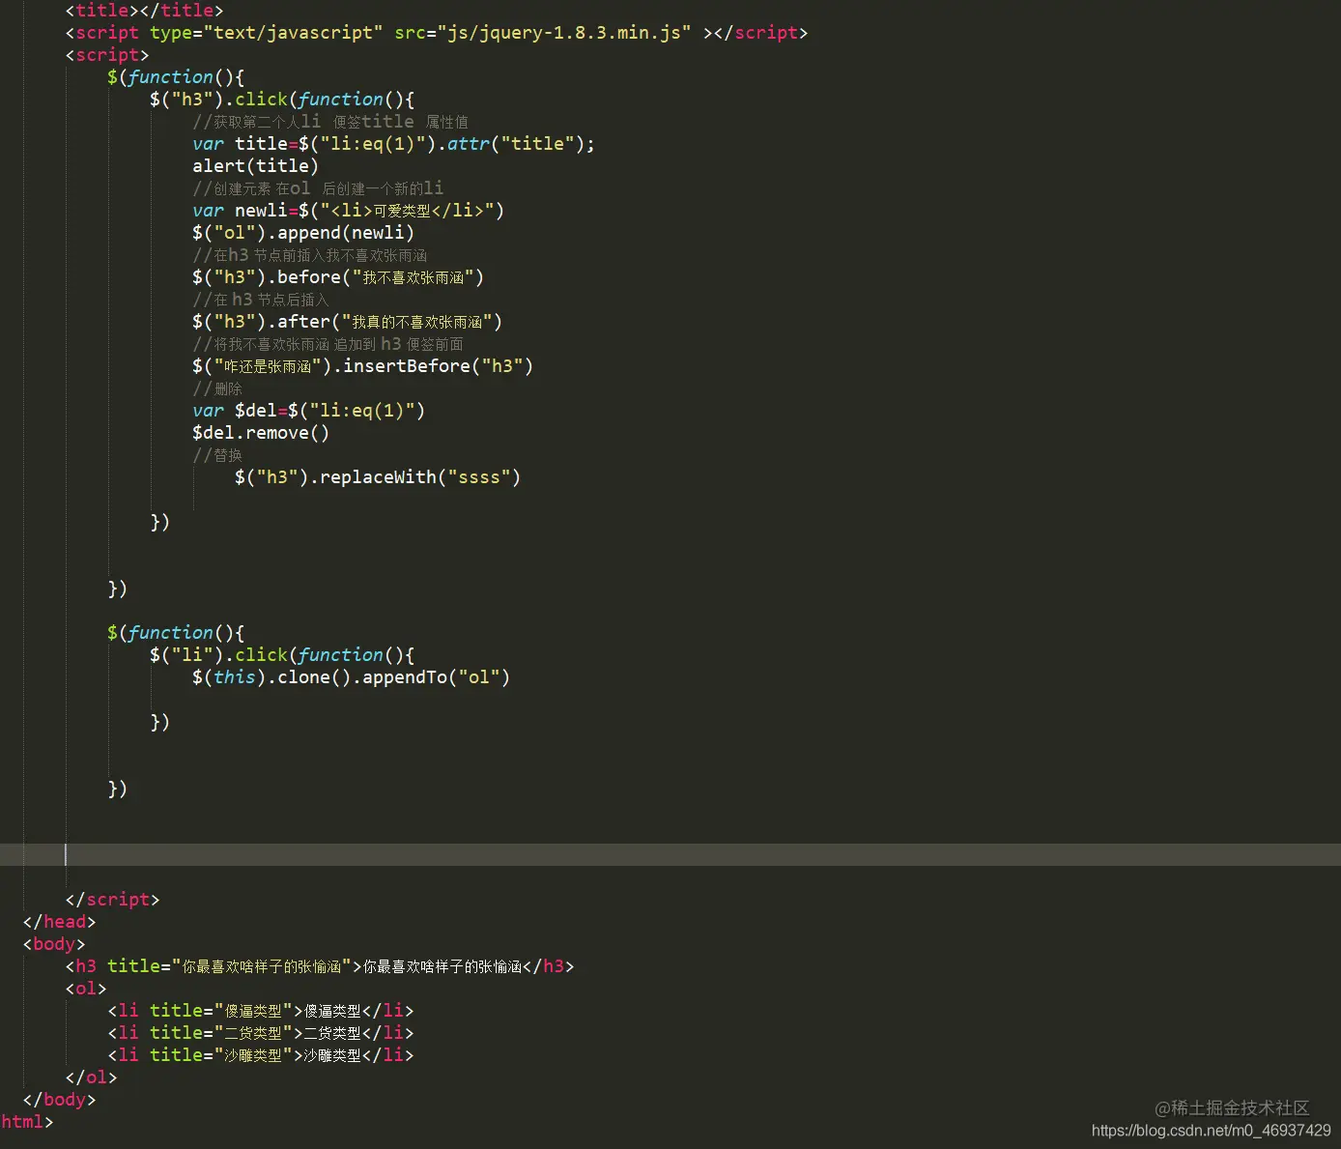Click the comment about creating a new li in ol
1341x1149 pixels.
[318, 188]
